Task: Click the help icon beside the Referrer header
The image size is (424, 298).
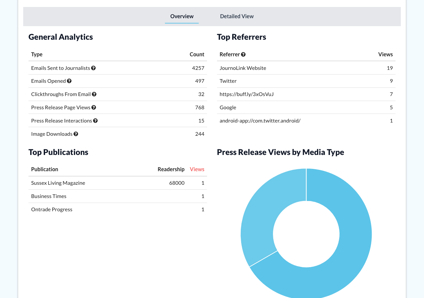Action: [x=244, y=54]
